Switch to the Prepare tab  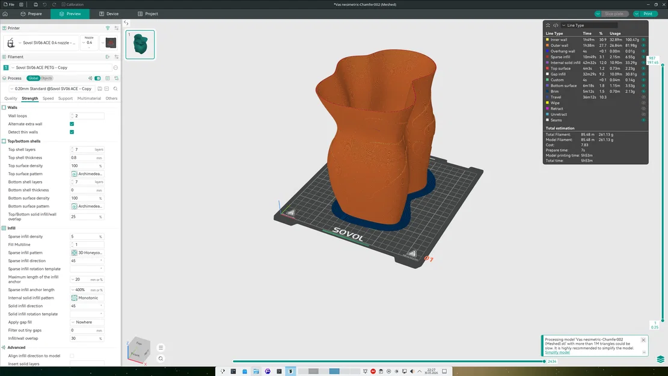click(x=31, y=14)
